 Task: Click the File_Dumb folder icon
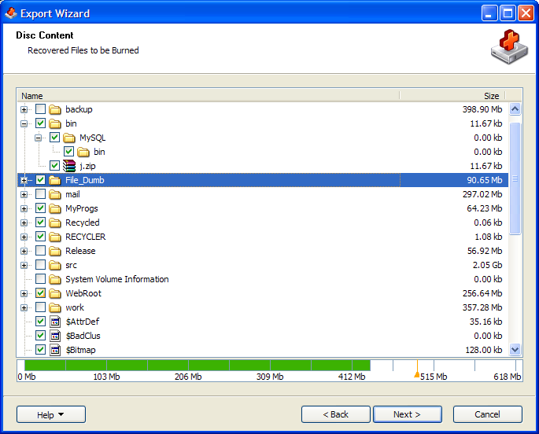(55, 180)
